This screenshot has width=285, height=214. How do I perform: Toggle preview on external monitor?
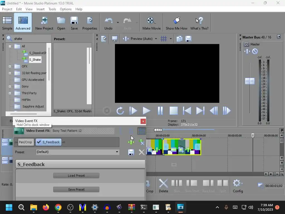[114, 38]
